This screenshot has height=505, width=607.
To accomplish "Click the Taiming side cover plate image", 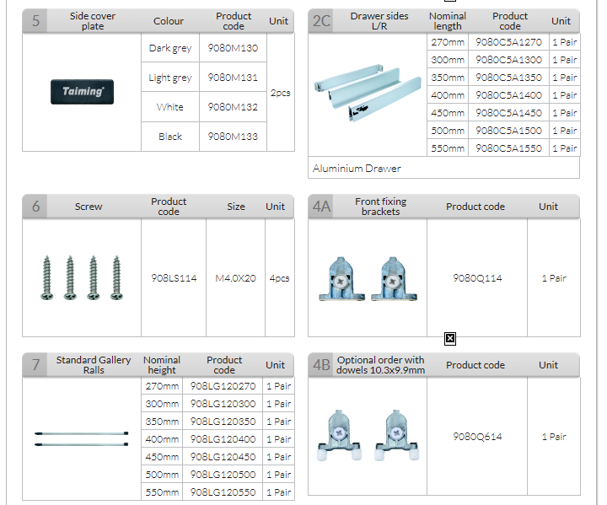I will click(82, 92).
